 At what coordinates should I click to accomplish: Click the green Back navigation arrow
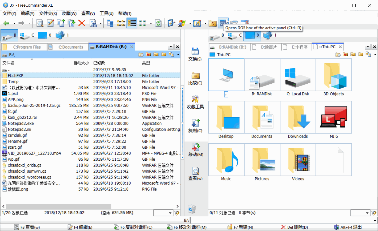(x=6, y=23)
